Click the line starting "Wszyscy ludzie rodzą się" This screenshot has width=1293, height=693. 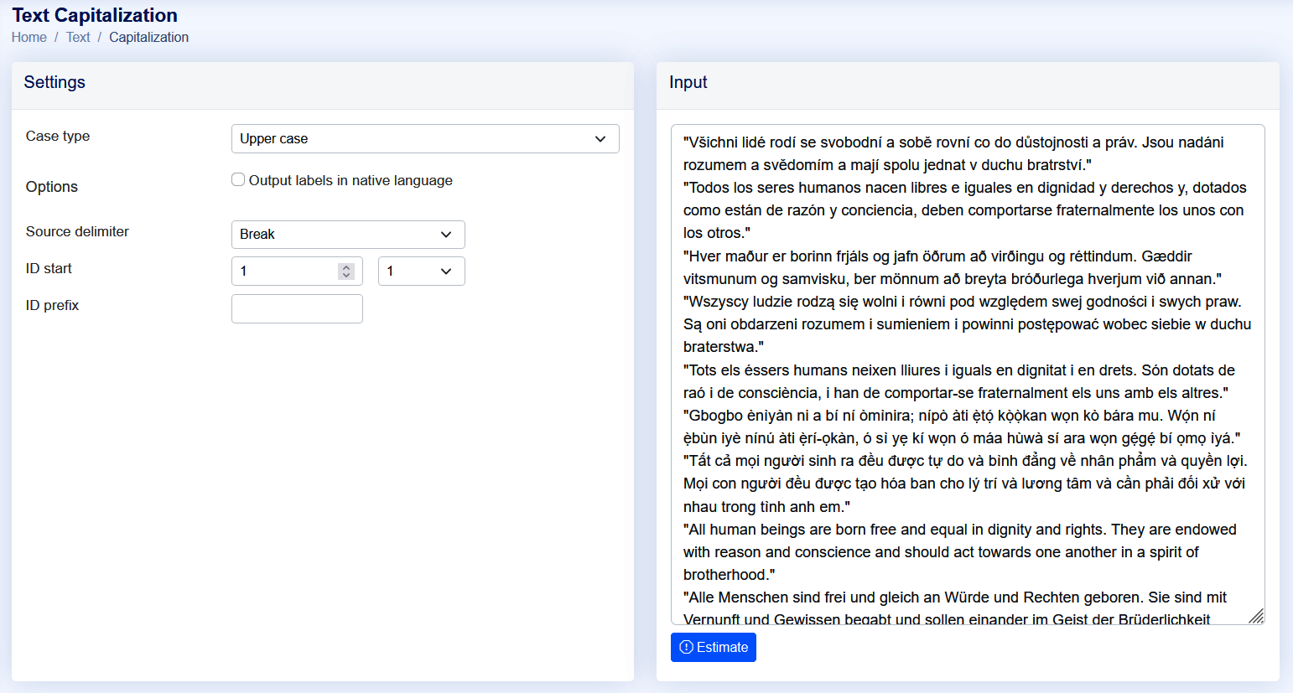click(x=963, y=302)
